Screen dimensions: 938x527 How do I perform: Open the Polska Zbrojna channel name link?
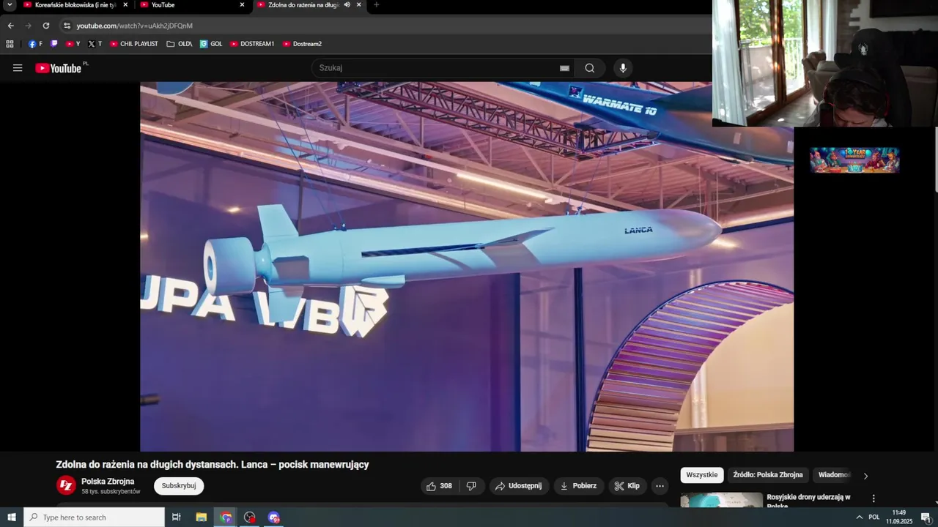pos(108,482)
